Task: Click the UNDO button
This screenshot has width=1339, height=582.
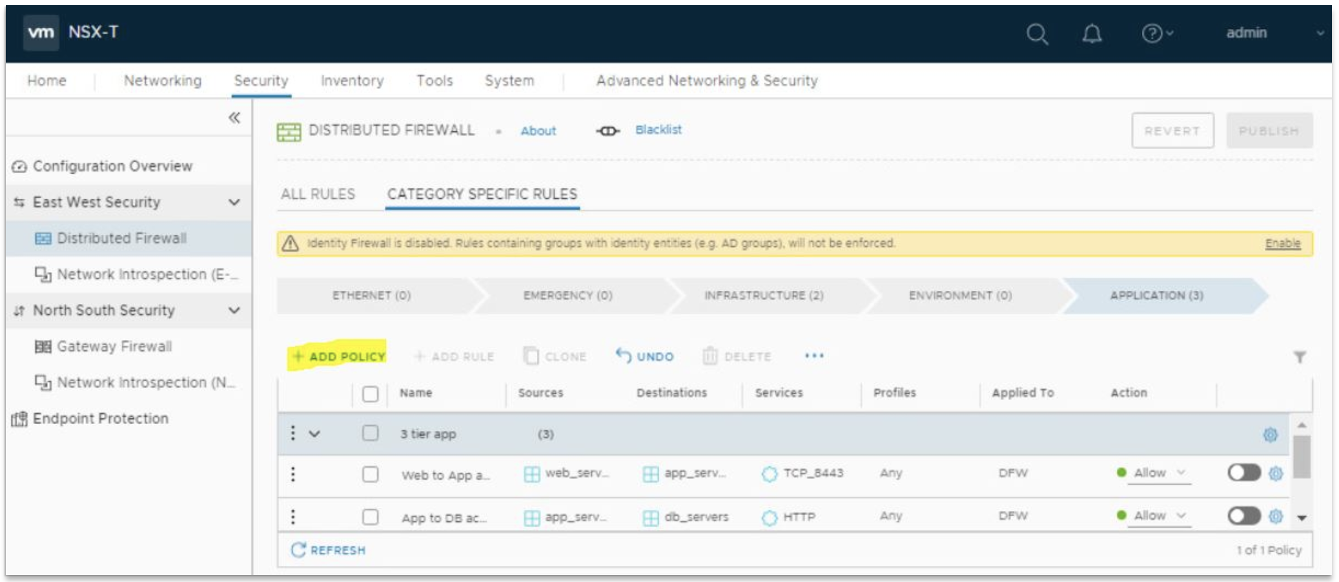Action: (x=644, y=356)
